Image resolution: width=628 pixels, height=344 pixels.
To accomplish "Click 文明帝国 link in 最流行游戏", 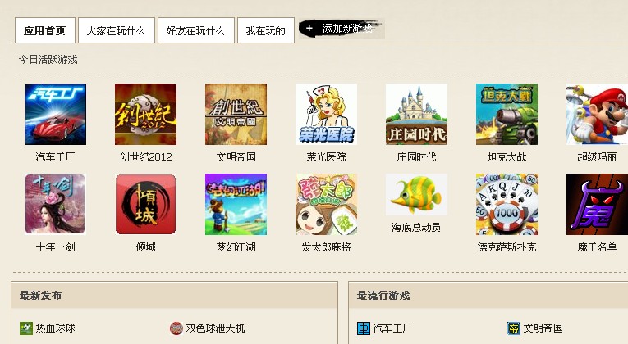I will point(543,328).
